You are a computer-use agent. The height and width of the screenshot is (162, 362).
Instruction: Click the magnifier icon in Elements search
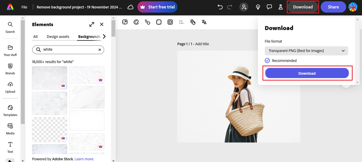tap(38, 50)
